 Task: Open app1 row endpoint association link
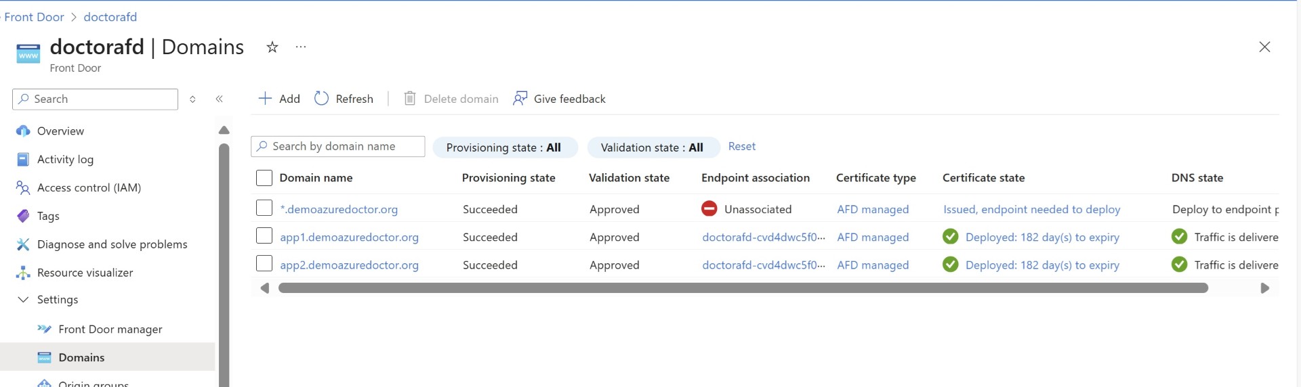[764, 237]
